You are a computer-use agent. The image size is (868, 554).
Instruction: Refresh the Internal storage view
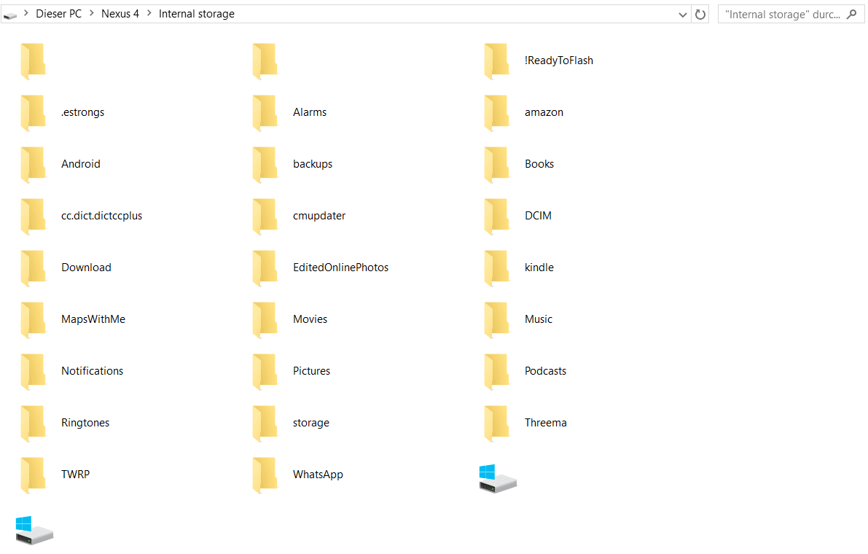pos(700,15)
